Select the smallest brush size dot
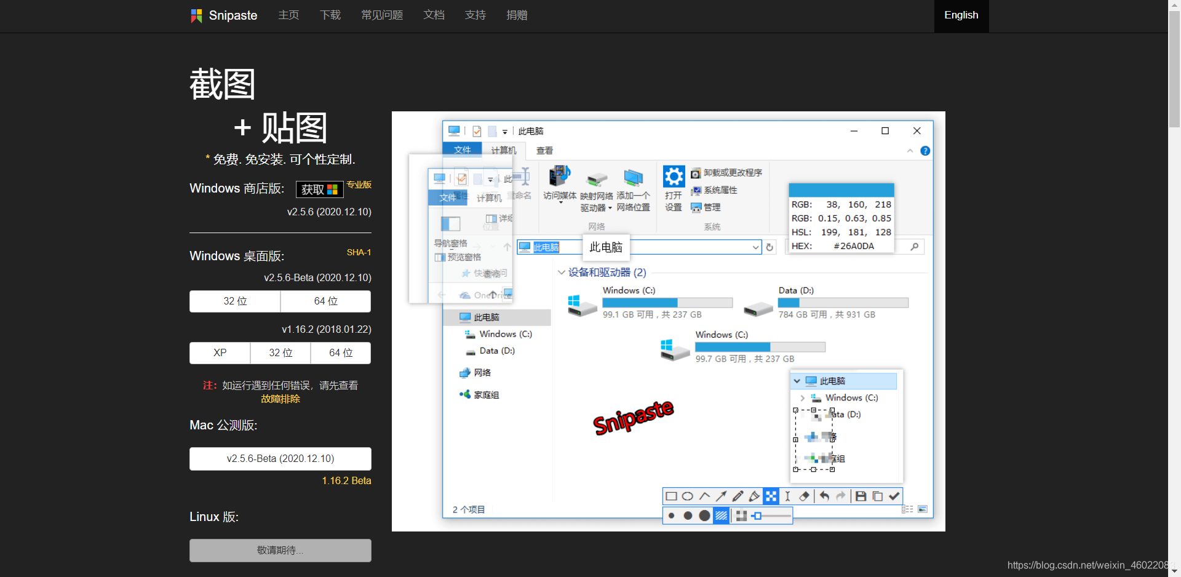The image size is (1181, 577). click(671, 516)
